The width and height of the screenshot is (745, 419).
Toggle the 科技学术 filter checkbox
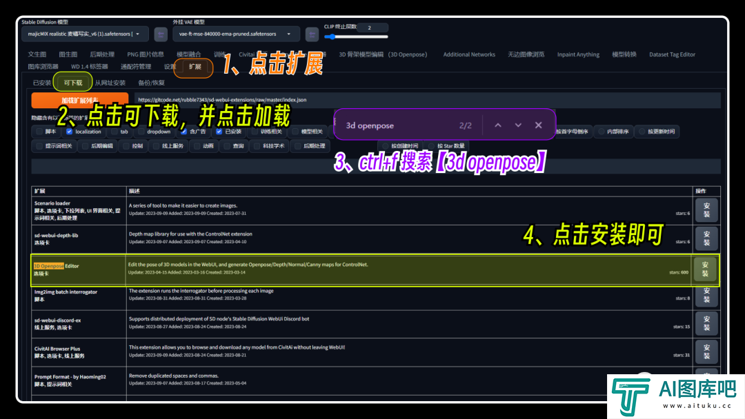click(257, 146)
